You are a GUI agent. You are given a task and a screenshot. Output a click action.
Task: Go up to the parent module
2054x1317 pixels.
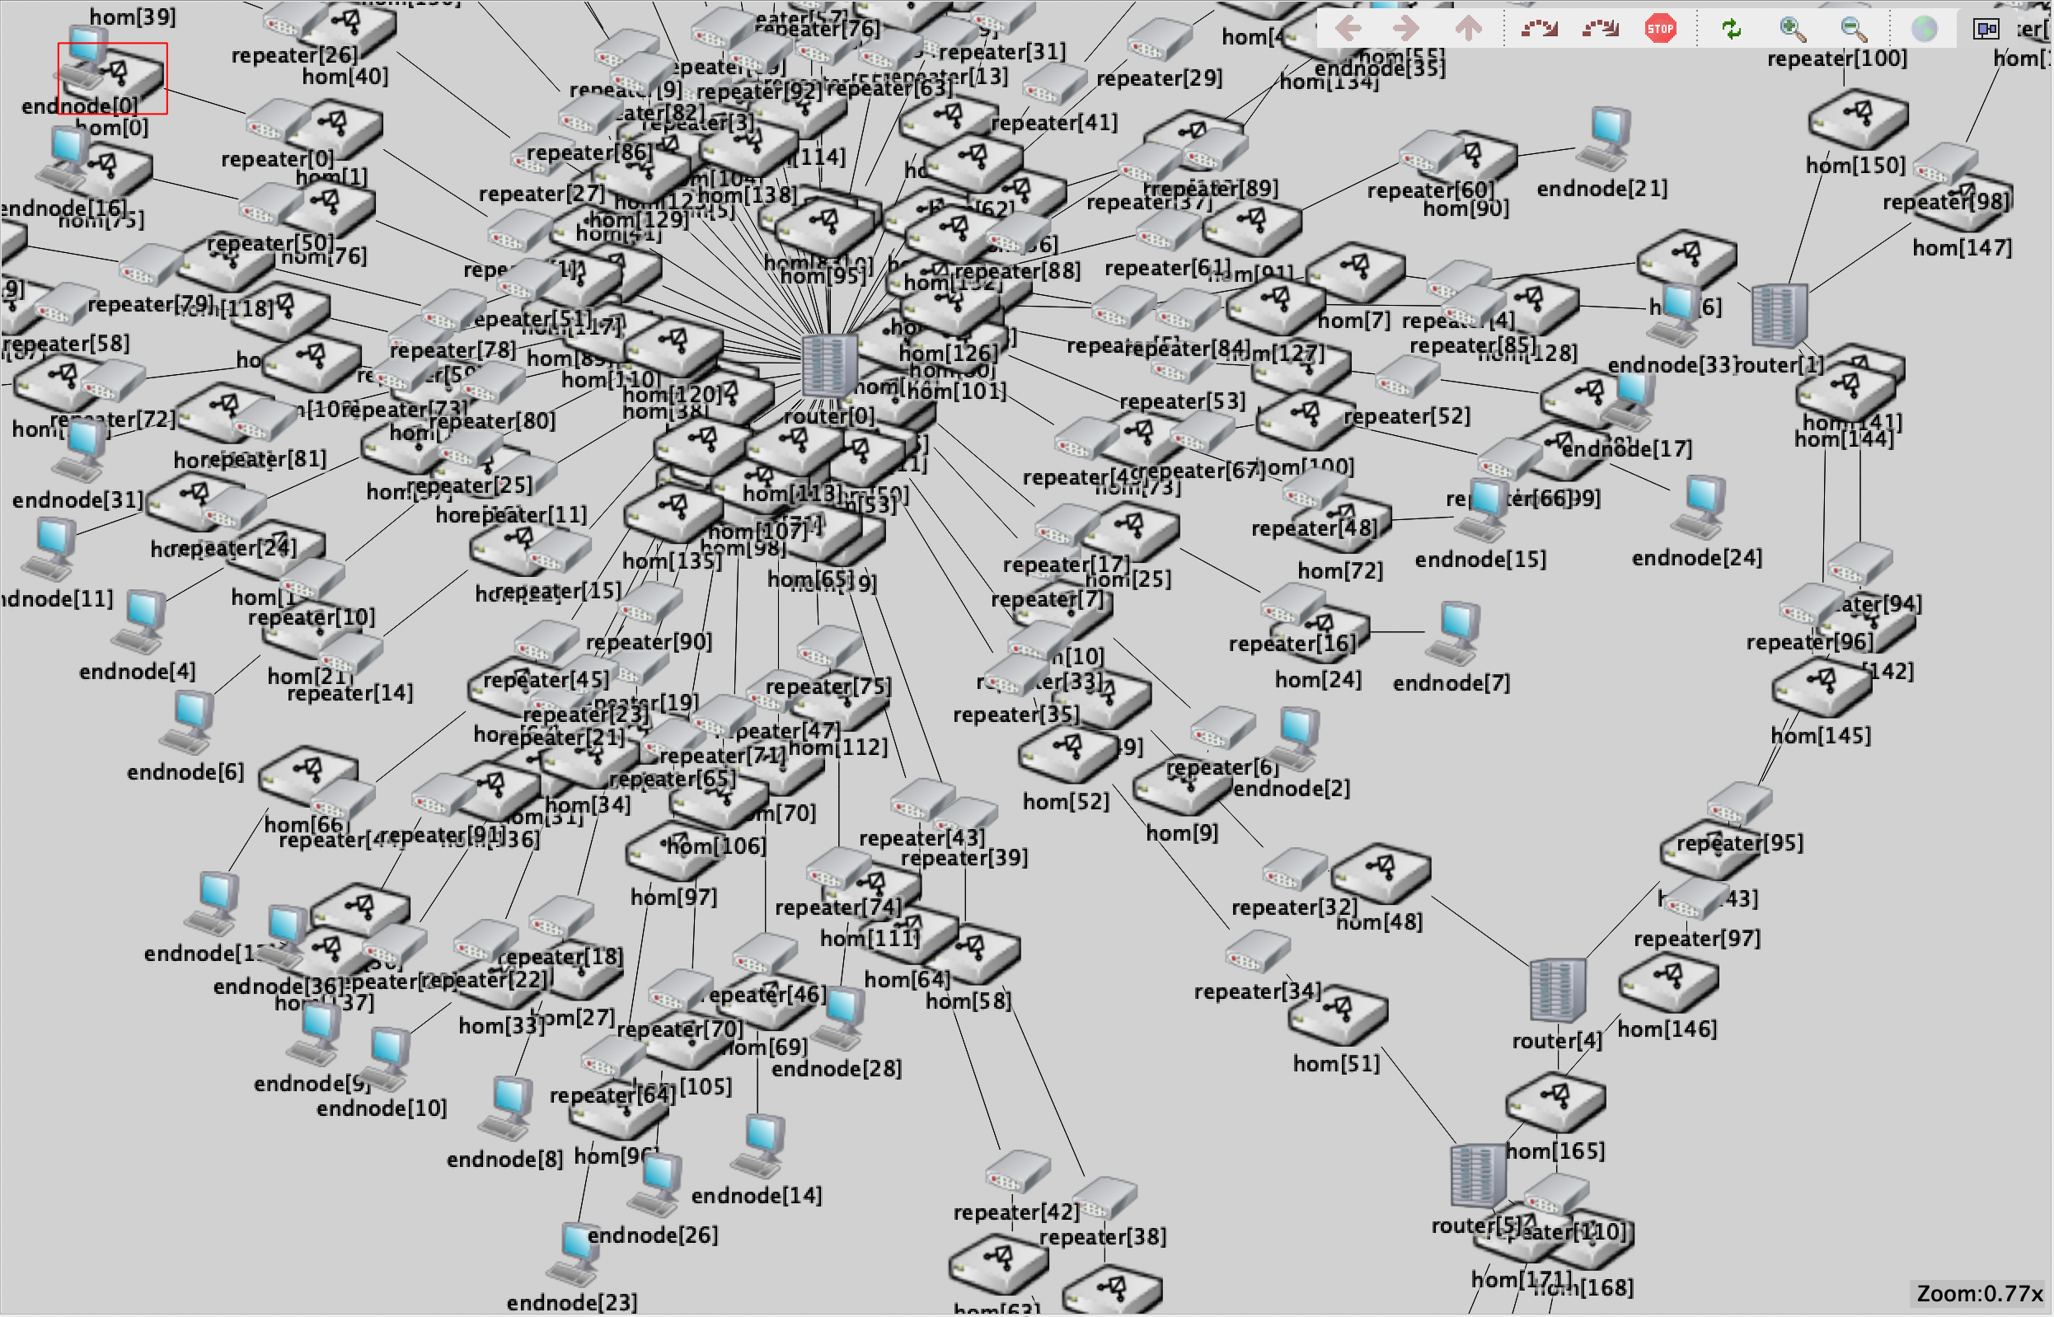[1468, 28]
